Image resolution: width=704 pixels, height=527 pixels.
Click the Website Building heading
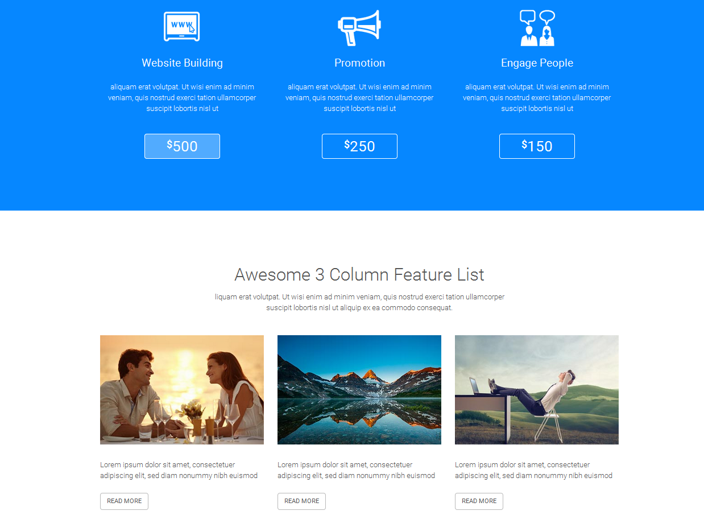182,63
